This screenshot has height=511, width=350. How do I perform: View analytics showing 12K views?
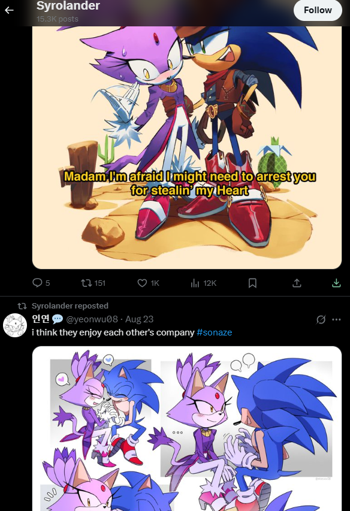[x=203, y=283]
